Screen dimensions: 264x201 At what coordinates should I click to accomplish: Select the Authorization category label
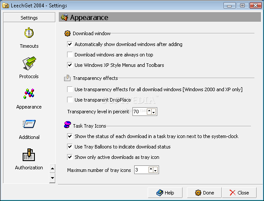click(29, 168)
